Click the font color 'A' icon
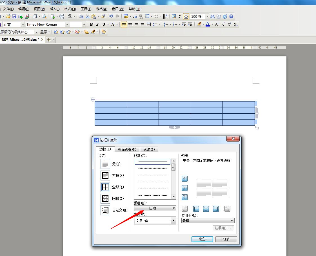Image resolution: width=316 pixels, height=256 pixels. pyautogui.click(x=208, y=25)
